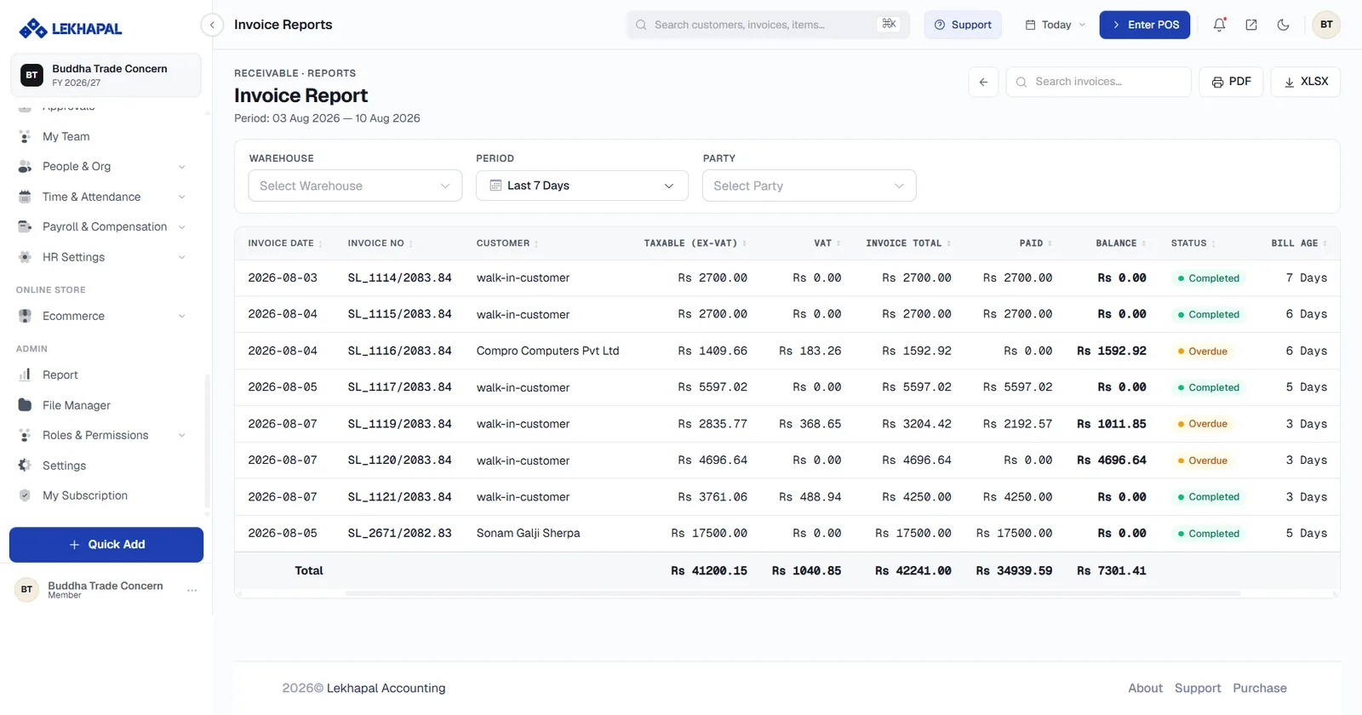Sort by Invoice No column
1362x715 pixels.
click(x=380, y=243)
